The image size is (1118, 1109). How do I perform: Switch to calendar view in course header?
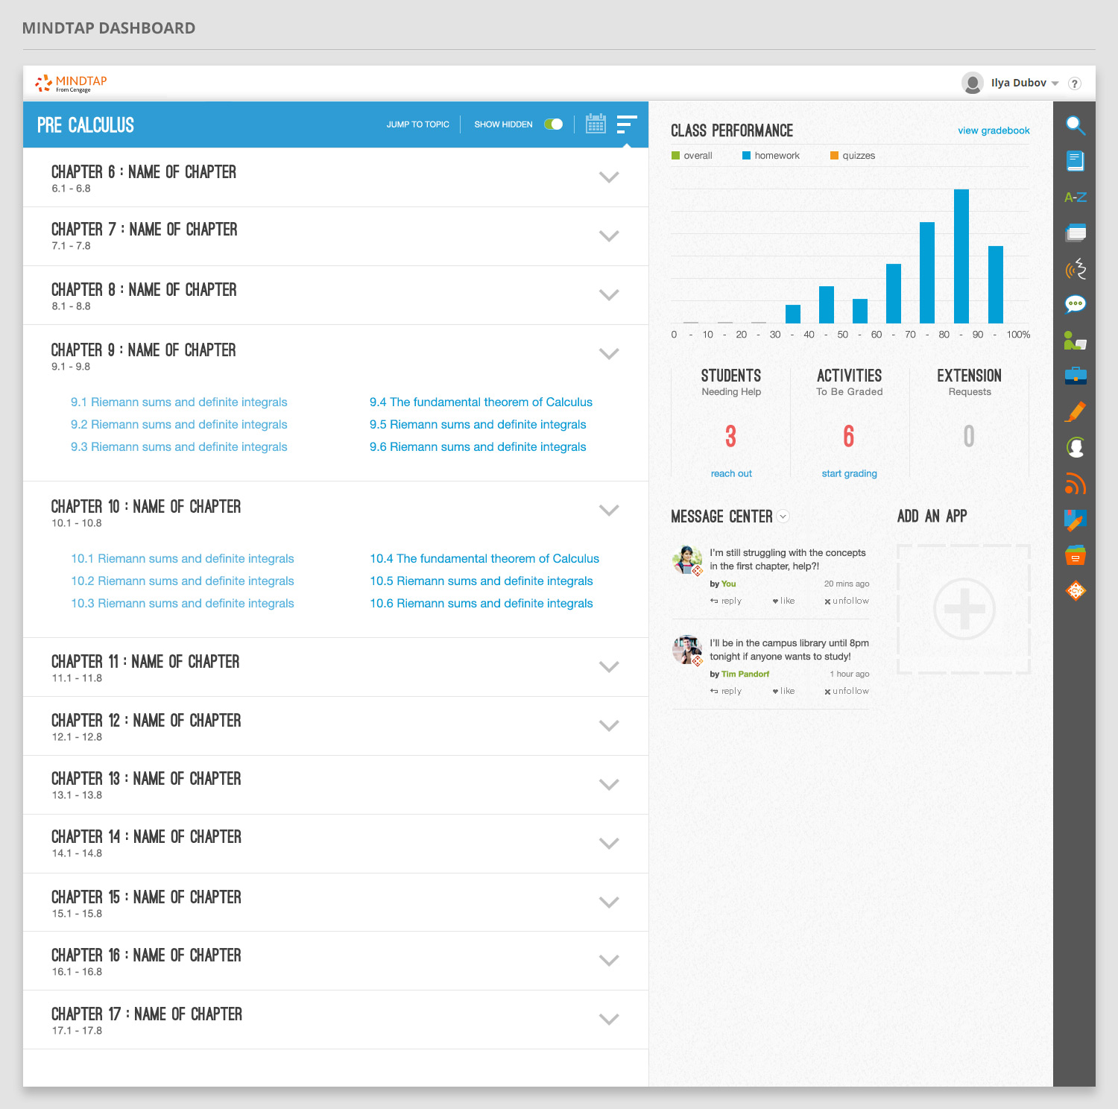point(596,124)
